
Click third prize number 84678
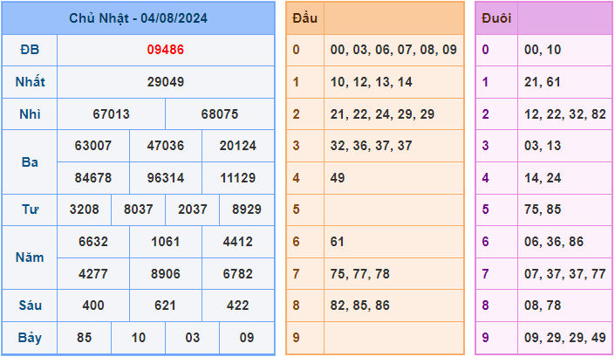click(92, 178)
